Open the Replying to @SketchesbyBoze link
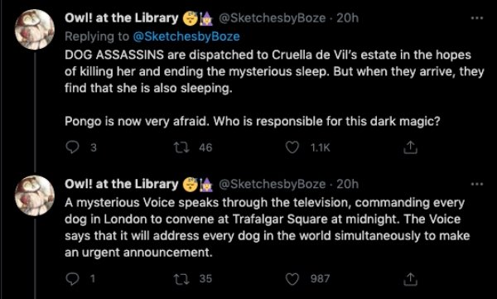The image size is (497, 299). [186, 36]
